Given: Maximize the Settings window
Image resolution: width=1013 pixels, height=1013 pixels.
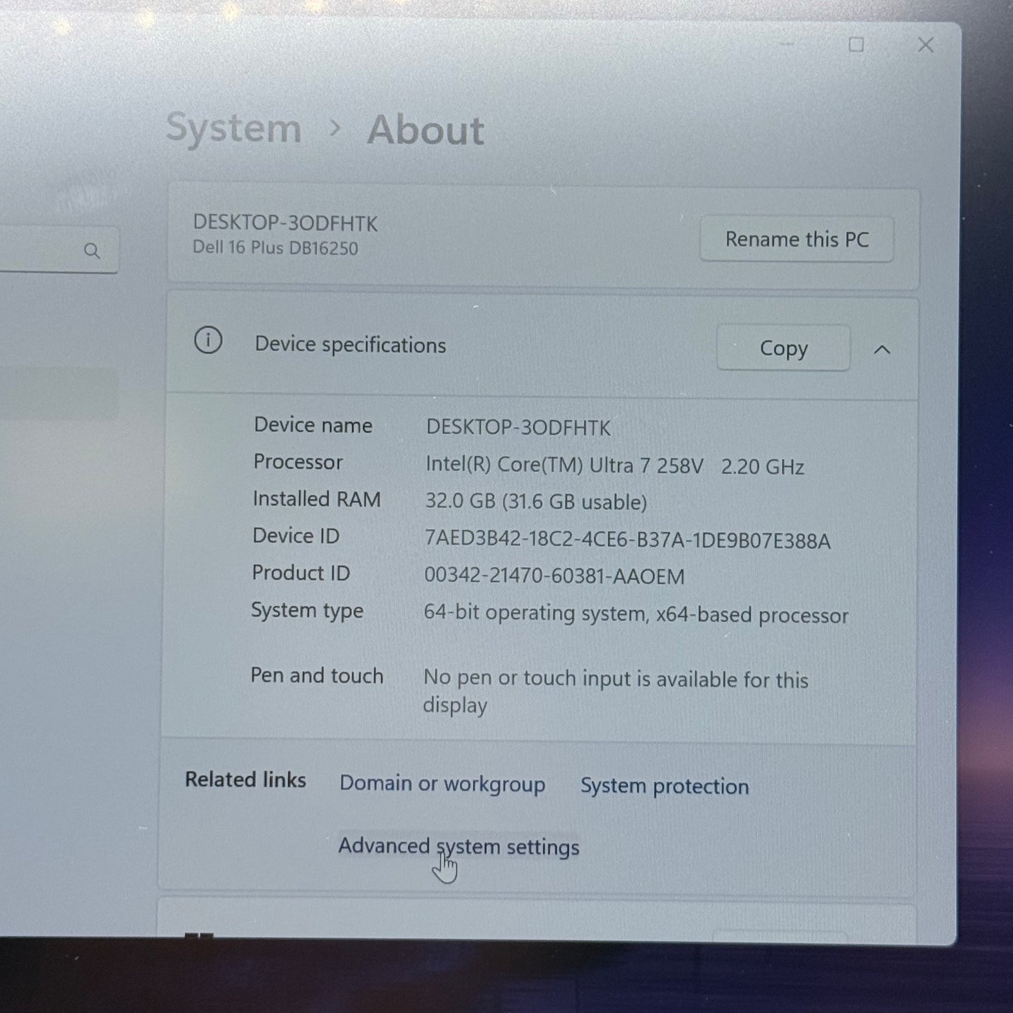Looking at the screenshot, I should pyautogui.click(x=856, y=45).
